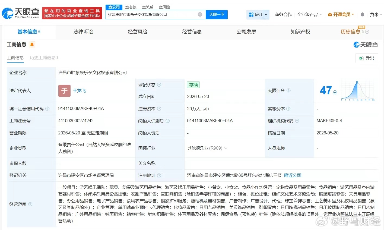This screenshot has width=384, height=230.
Task: Click the 附近公司 link
Action: (x=293, y=175)
